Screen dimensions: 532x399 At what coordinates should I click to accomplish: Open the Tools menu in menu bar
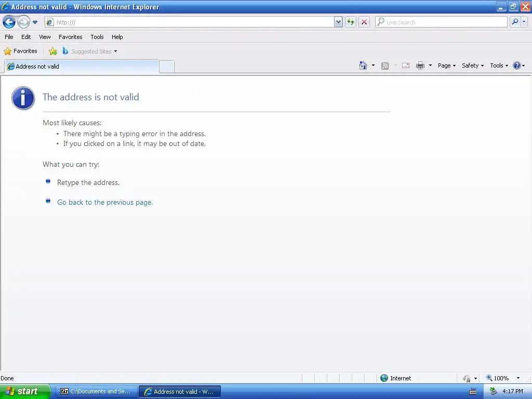tap(97, 37)
